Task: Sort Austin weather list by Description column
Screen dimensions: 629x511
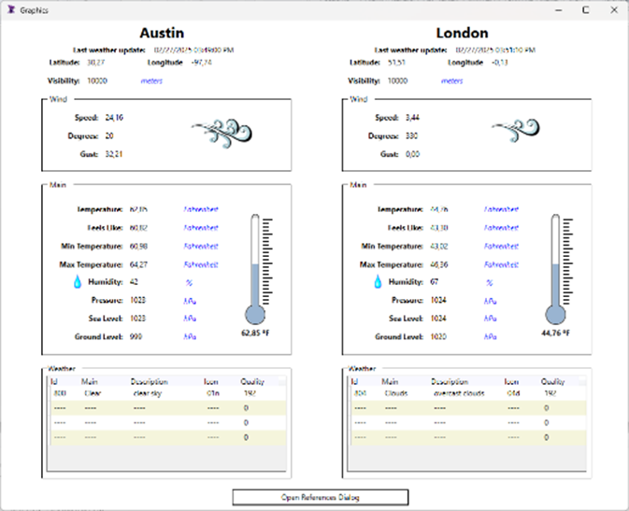Action: (x=150, y=382)
